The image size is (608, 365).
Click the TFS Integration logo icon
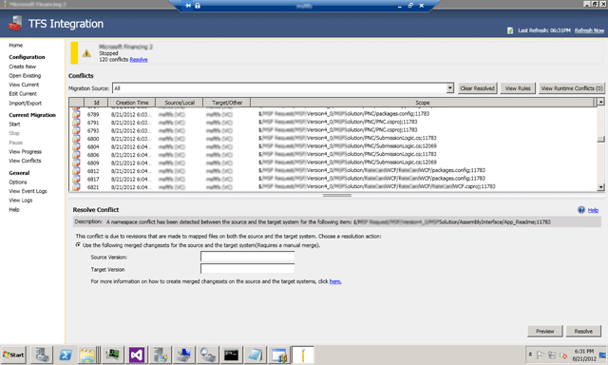click(x=15, y=23)
